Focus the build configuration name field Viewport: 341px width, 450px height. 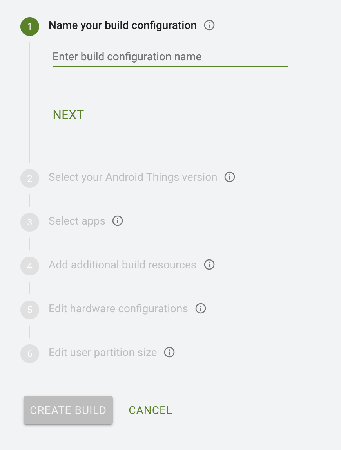170,57
